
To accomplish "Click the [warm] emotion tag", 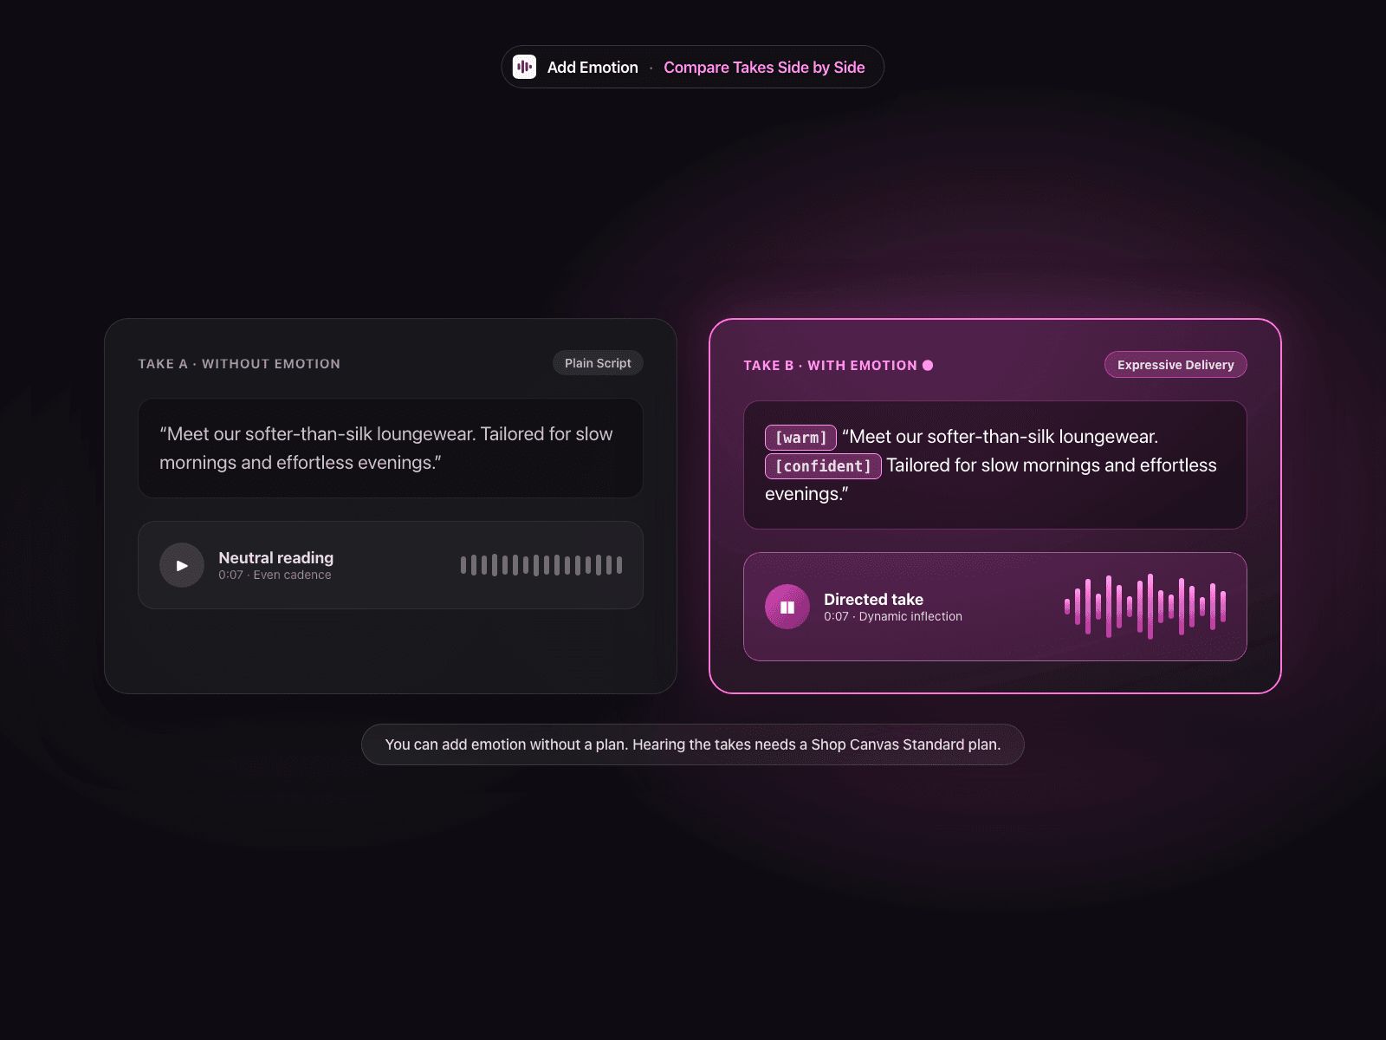I will 800,438.
